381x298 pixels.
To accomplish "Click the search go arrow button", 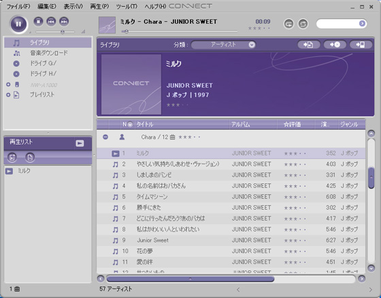I will click(x=362, y=24).
